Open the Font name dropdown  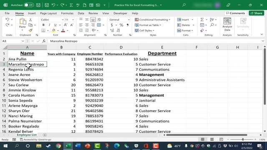point(63,20)
